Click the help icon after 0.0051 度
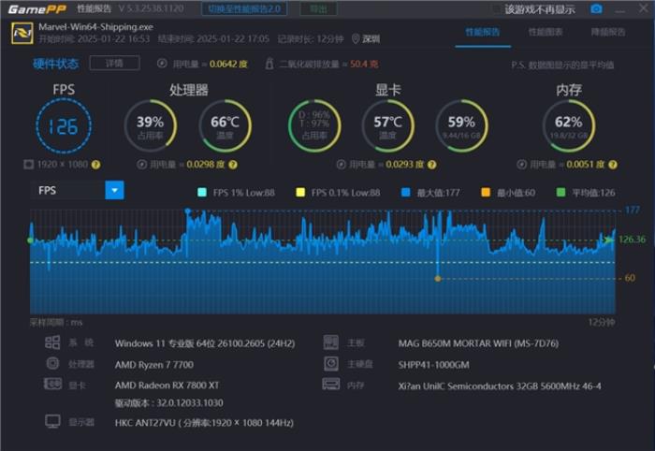Image resolution: width=655 pixels, height=451 pixels. coord(613,165)
